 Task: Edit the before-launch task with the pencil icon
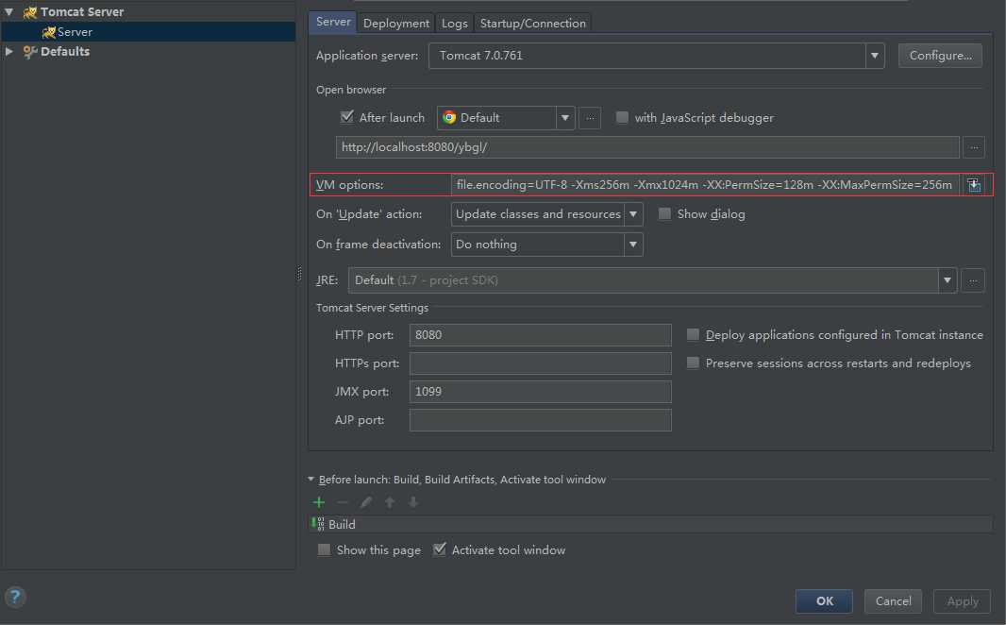point(366,502)
